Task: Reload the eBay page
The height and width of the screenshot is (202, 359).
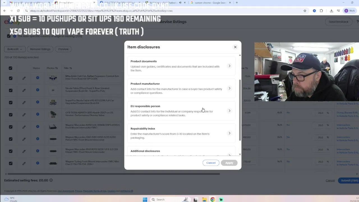Action: [x=18, y=11]
